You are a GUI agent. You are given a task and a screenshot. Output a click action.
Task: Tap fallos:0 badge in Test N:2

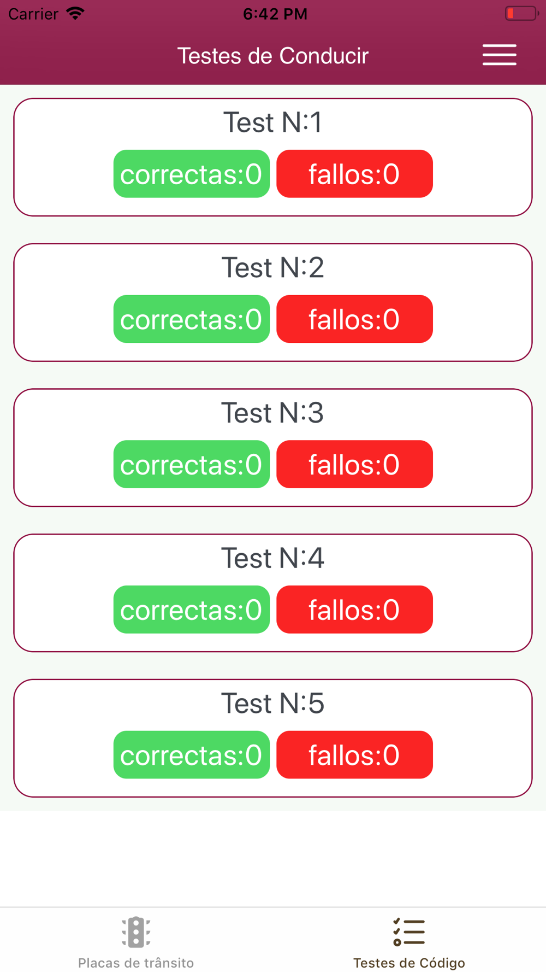354,319
